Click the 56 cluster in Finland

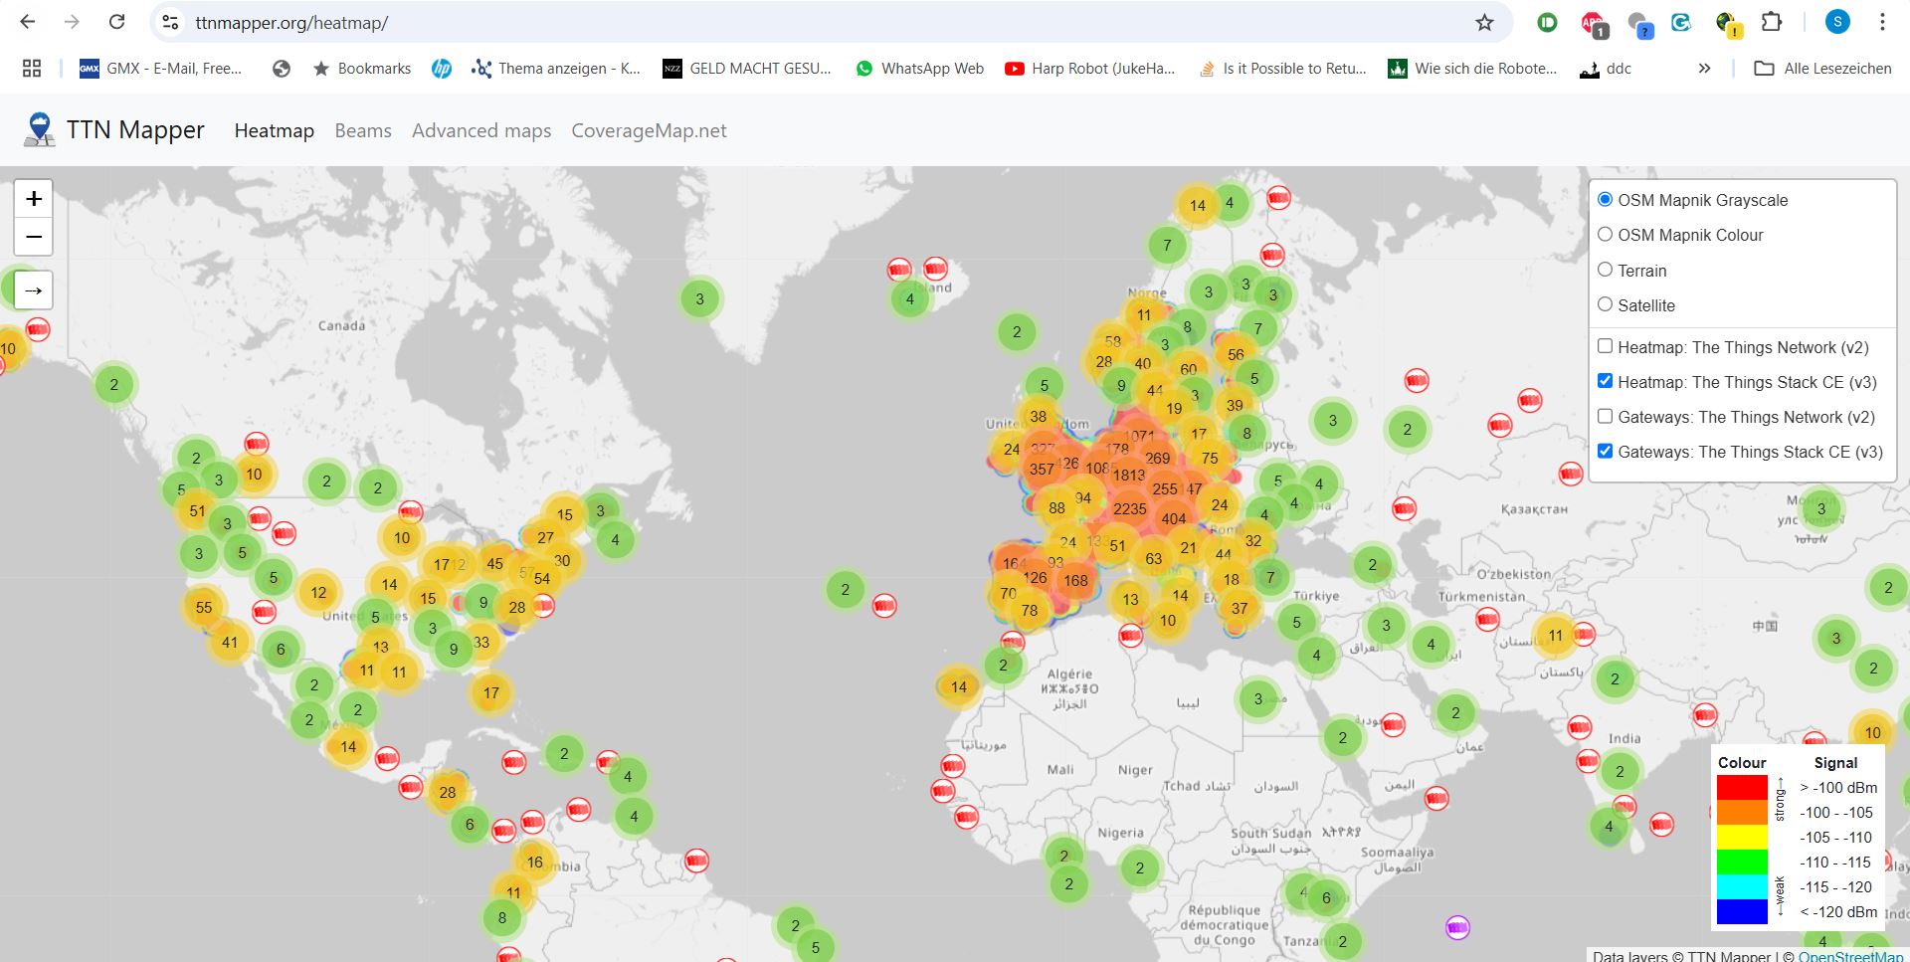click(1236, 354)
